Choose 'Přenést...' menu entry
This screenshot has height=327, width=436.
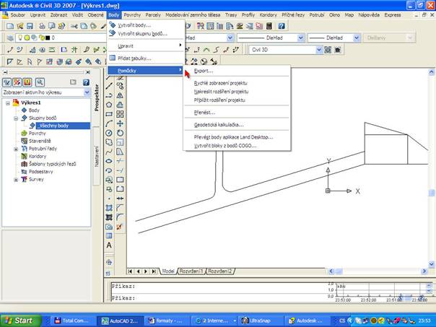pos(237,113)
